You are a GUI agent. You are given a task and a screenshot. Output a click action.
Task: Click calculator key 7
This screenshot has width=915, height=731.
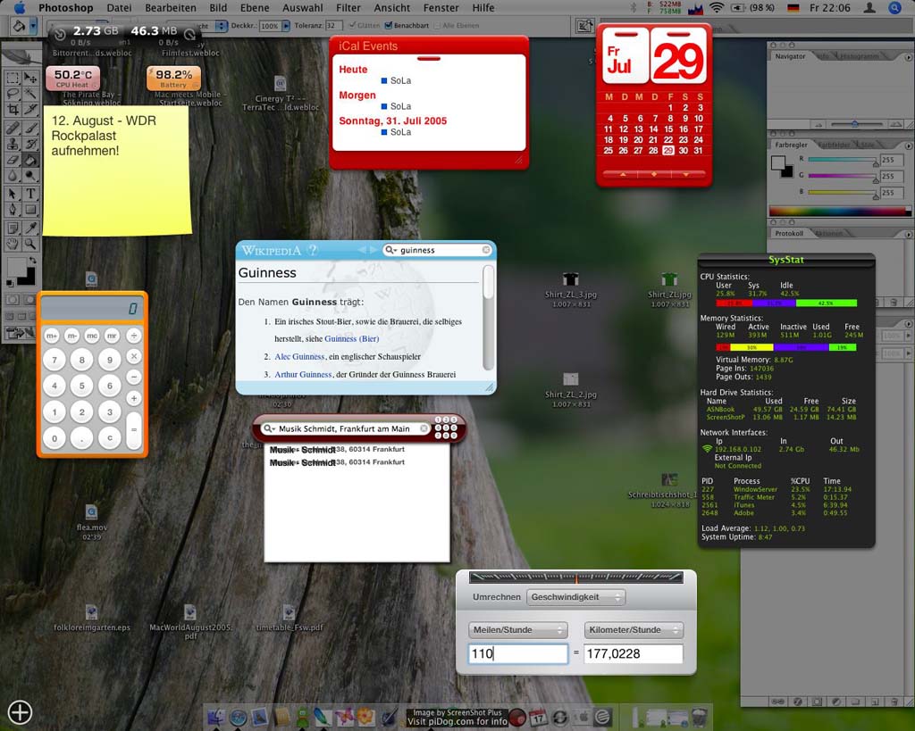tap(55, 360)
